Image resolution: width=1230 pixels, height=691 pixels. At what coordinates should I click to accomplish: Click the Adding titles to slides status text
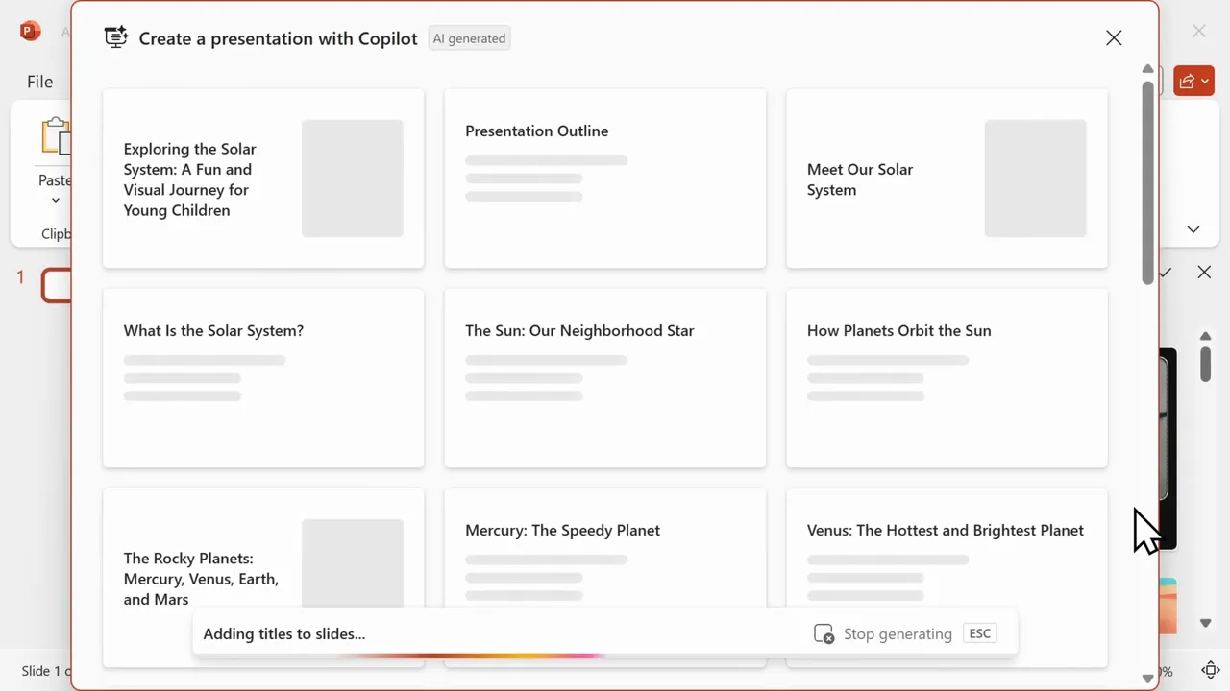pos(284,633)
